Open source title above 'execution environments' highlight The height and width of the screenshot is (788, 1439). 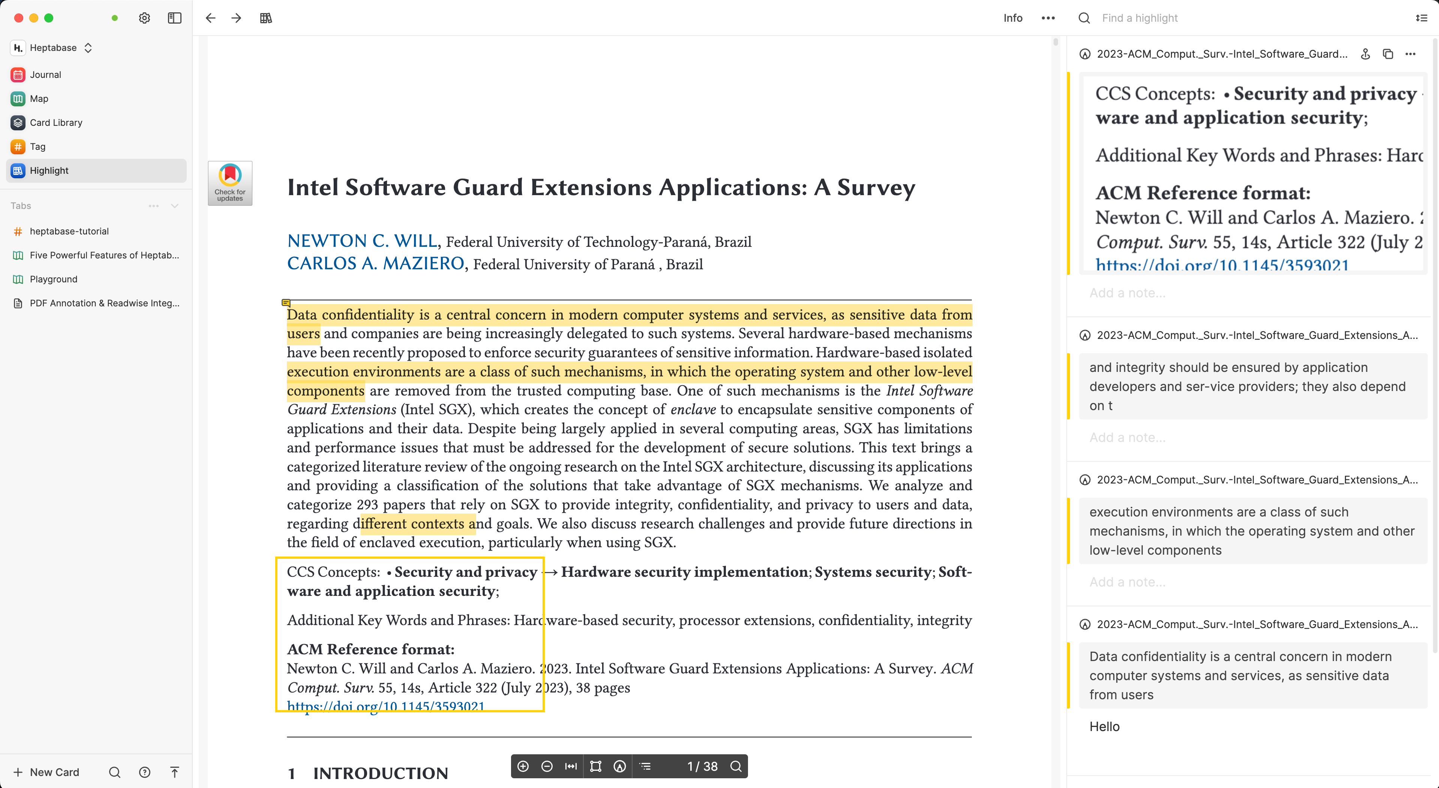pyautogui.click(x=1257, y=479)
